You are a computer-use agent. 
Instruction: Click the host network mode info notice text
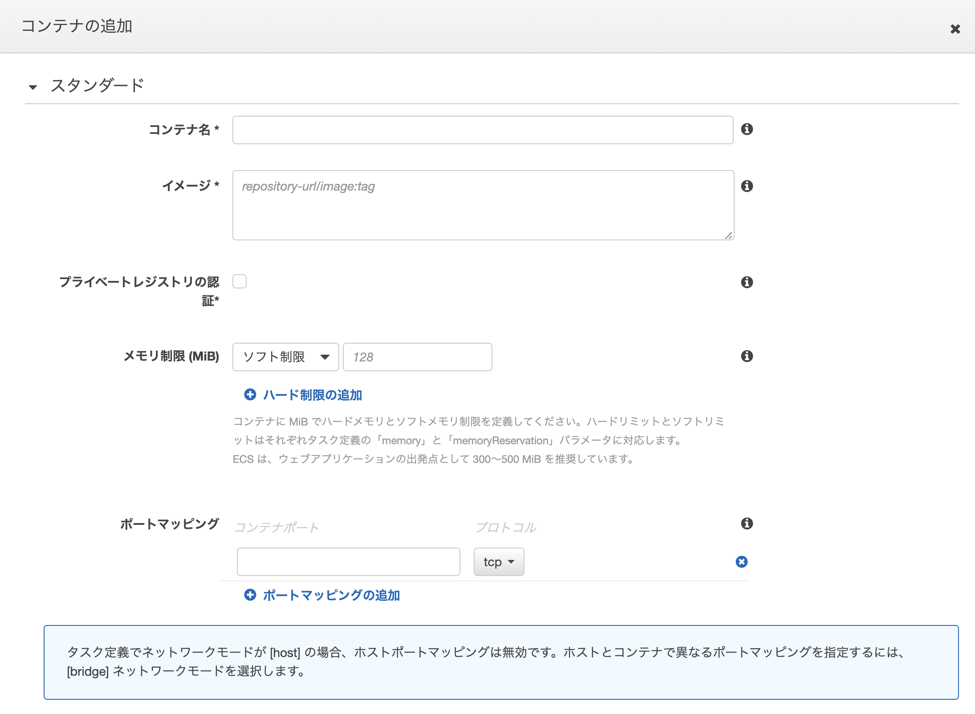coord(486,661)
